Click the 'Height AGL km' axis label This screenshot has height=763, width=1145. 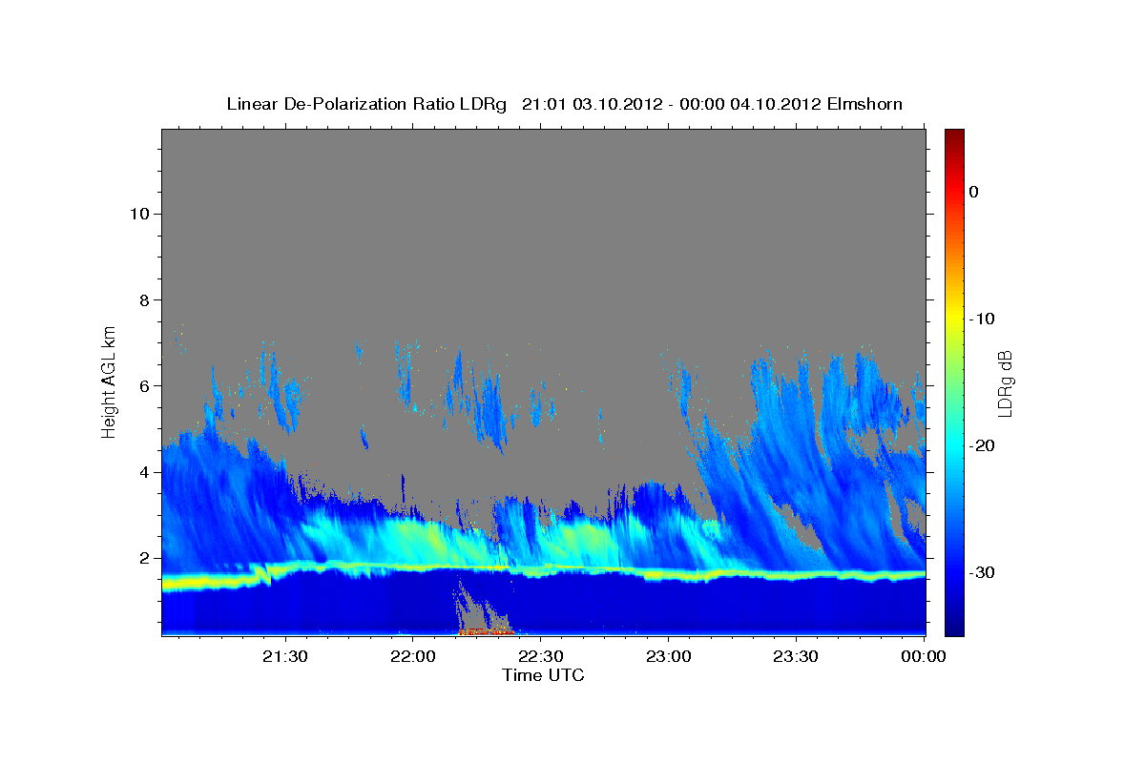pos(109,381)
